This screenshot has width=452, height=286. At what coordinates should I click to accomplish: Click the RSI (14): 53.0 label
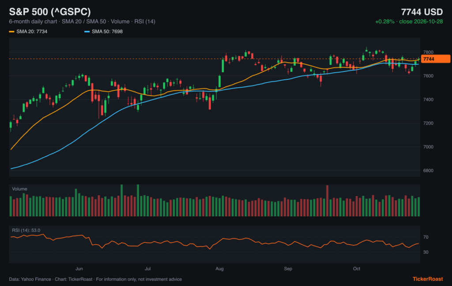(26, 230)
